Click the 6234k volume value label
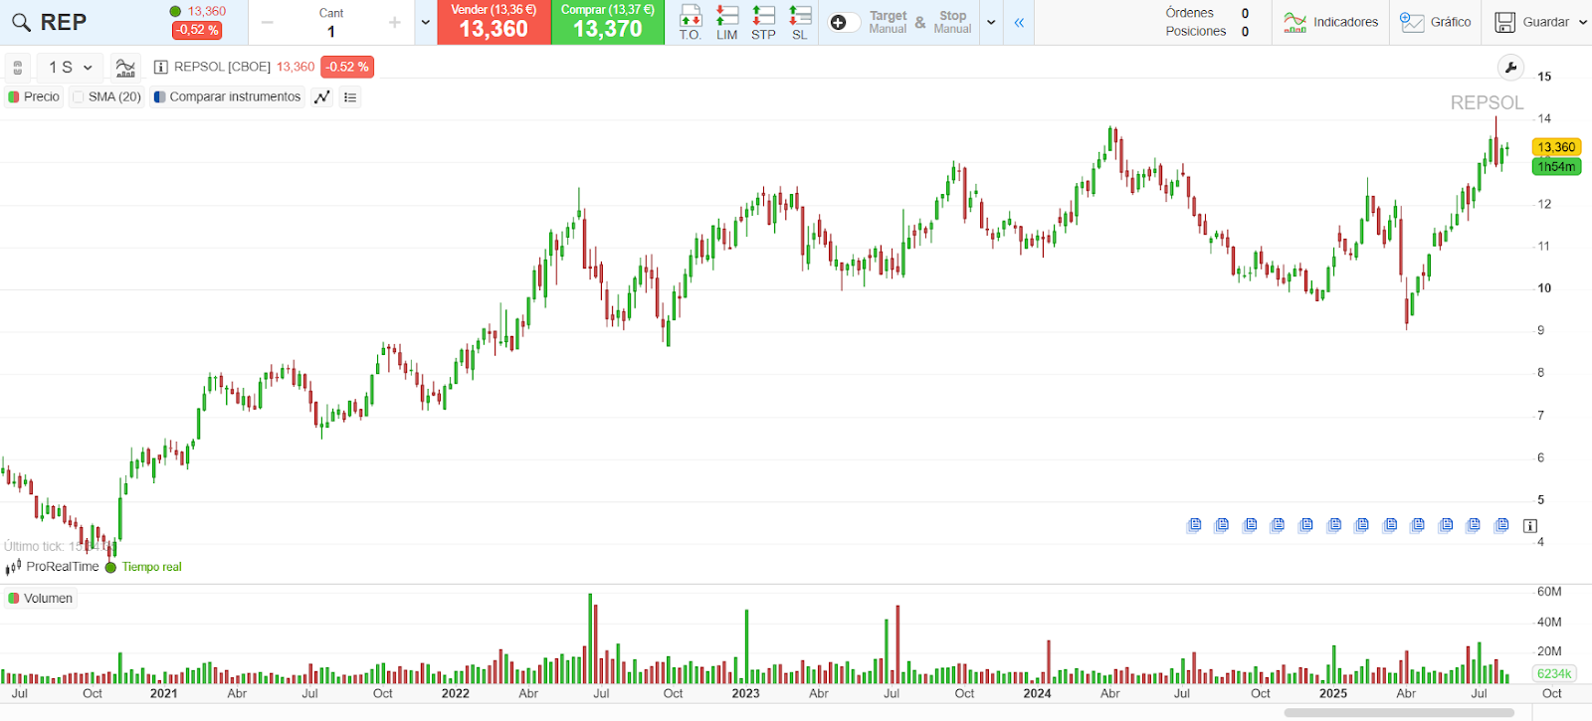The image size is (1592, 721). pyautogui.click(x=1554, y=673)
